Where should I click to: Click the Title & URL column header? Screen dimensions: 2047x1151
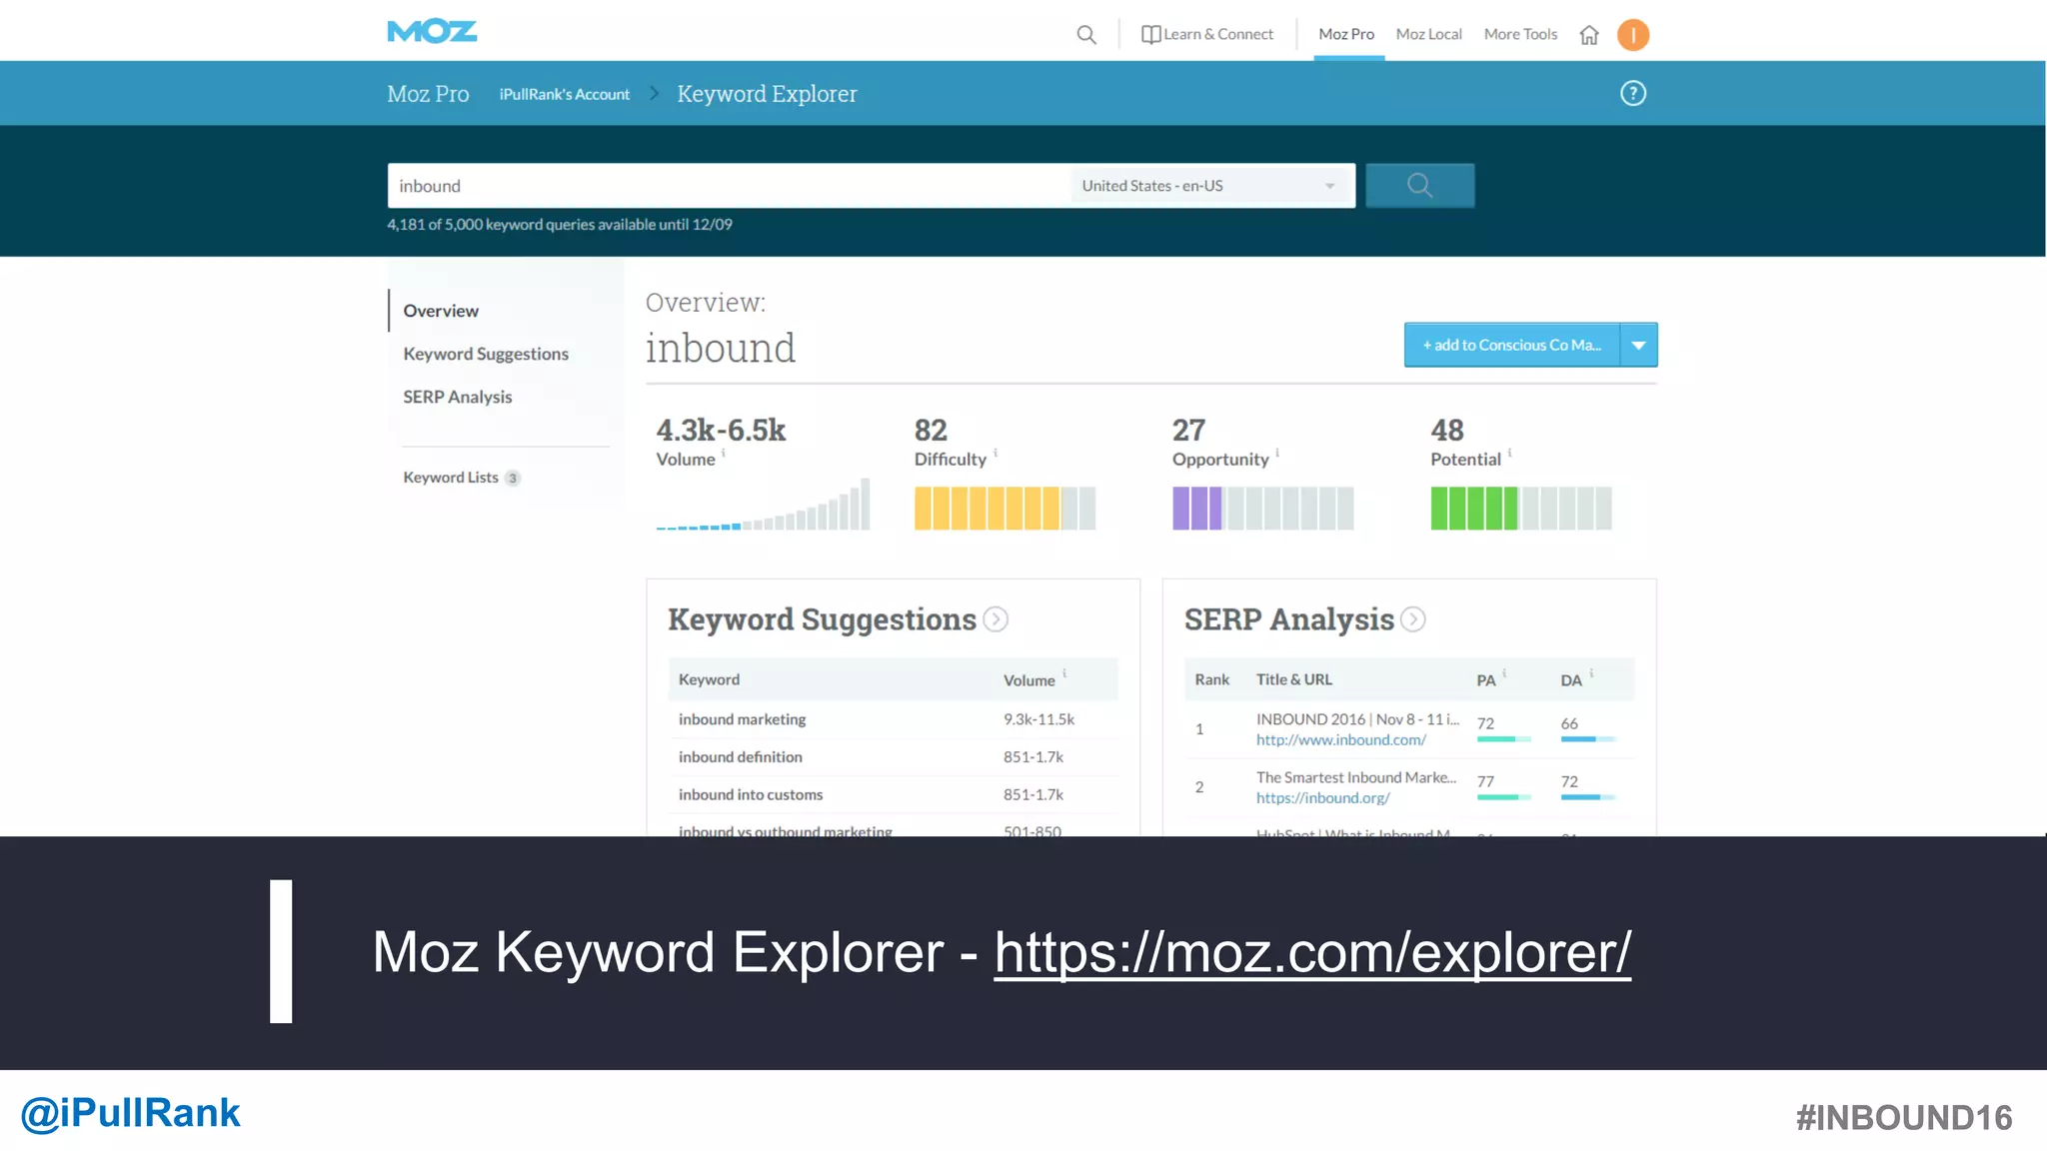[1294, 679]
